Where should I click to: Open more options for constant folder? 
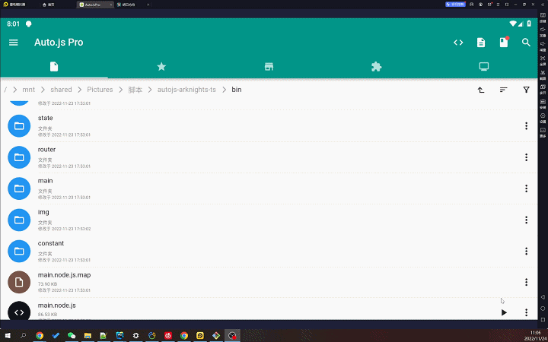[526, 252]
